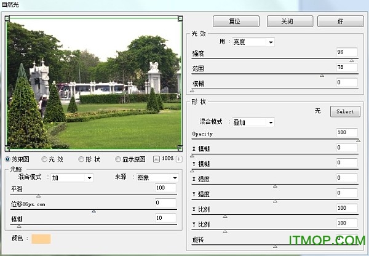This screenshot has width=369, height=256.
Task: Click the Select shape button
Action: click(x=345, y=111)
